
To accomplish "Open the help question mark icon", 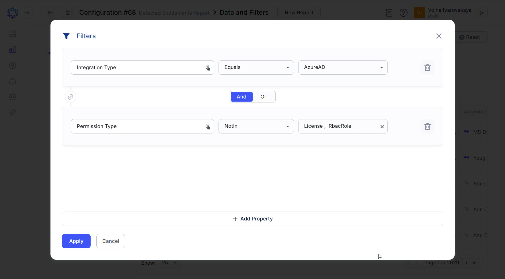I will (x=403, y=13).
